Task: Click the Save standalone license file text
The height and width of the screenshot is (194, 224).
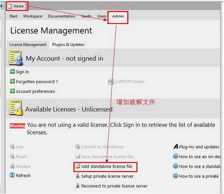Action: tap(107, 157)
